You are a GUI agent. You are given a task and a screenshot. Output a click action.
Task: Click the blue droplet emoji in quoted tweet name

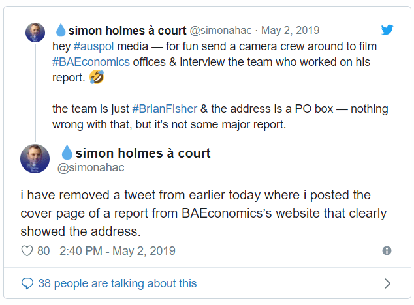(x=61, y=30)
